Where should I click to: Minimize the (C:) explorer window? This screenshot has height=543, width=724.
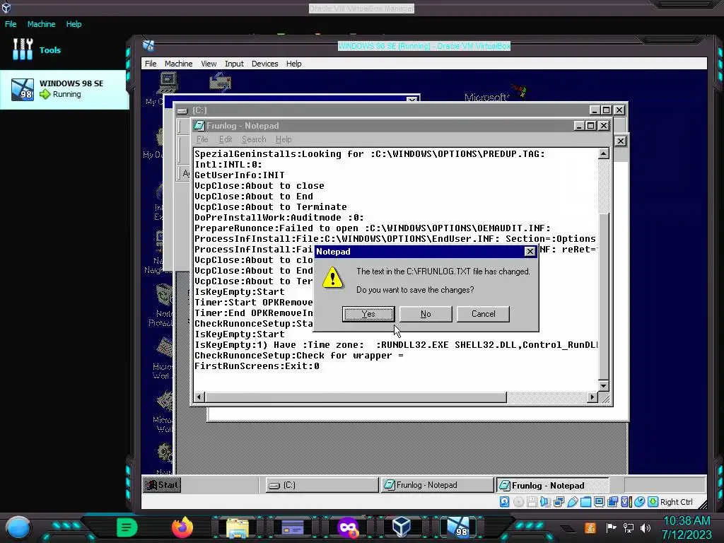pos(595,110)
